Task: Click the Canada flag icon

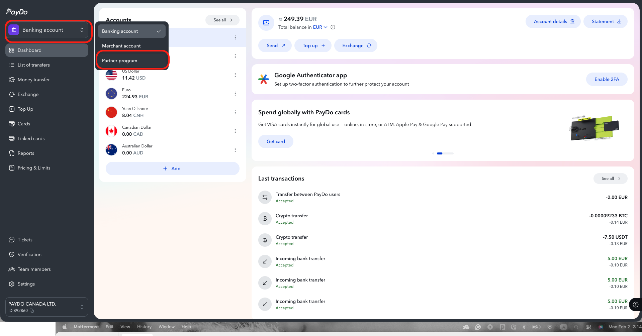Action: point(111,131)
